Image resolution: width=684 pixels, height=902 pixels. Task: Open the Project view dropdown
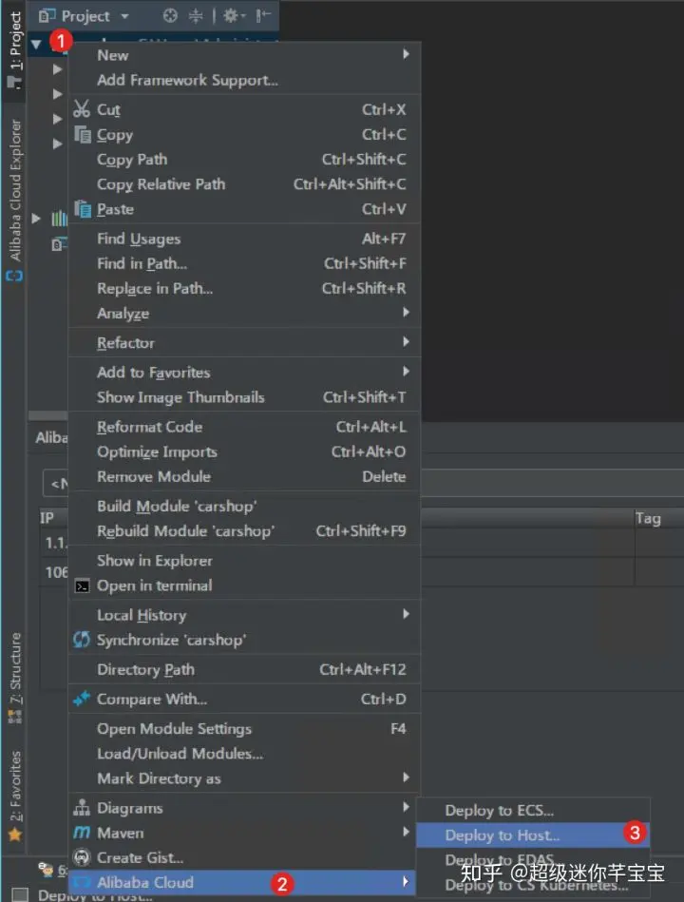pyautogui.click(x=124, y=16)
